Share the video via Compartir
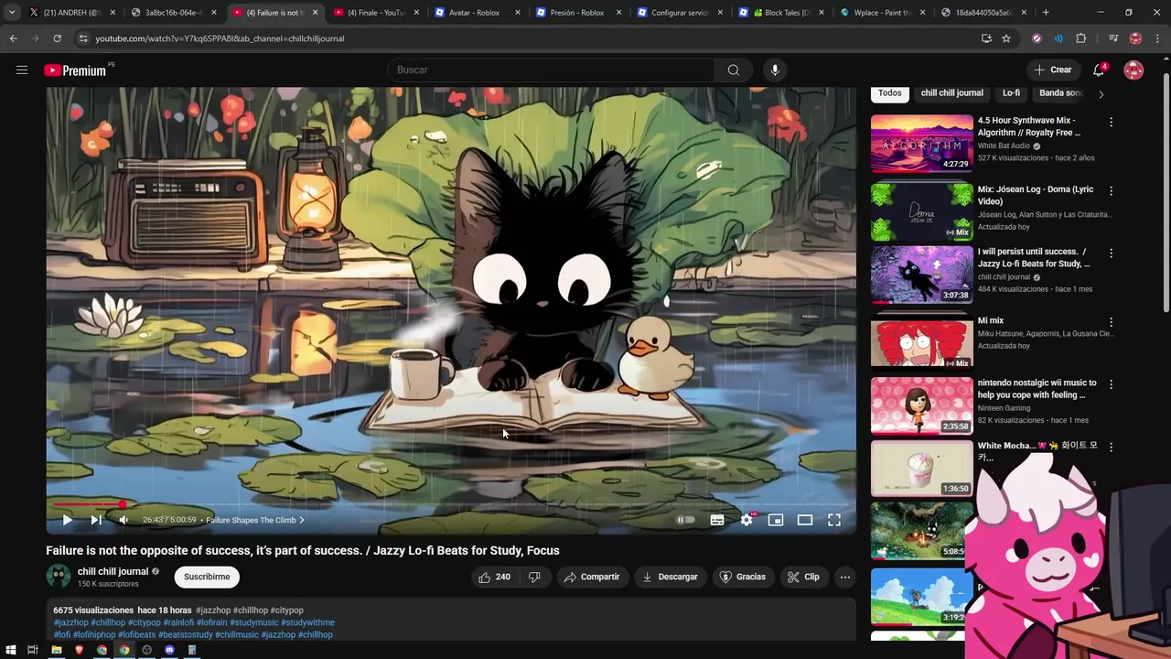 [592, 577]
